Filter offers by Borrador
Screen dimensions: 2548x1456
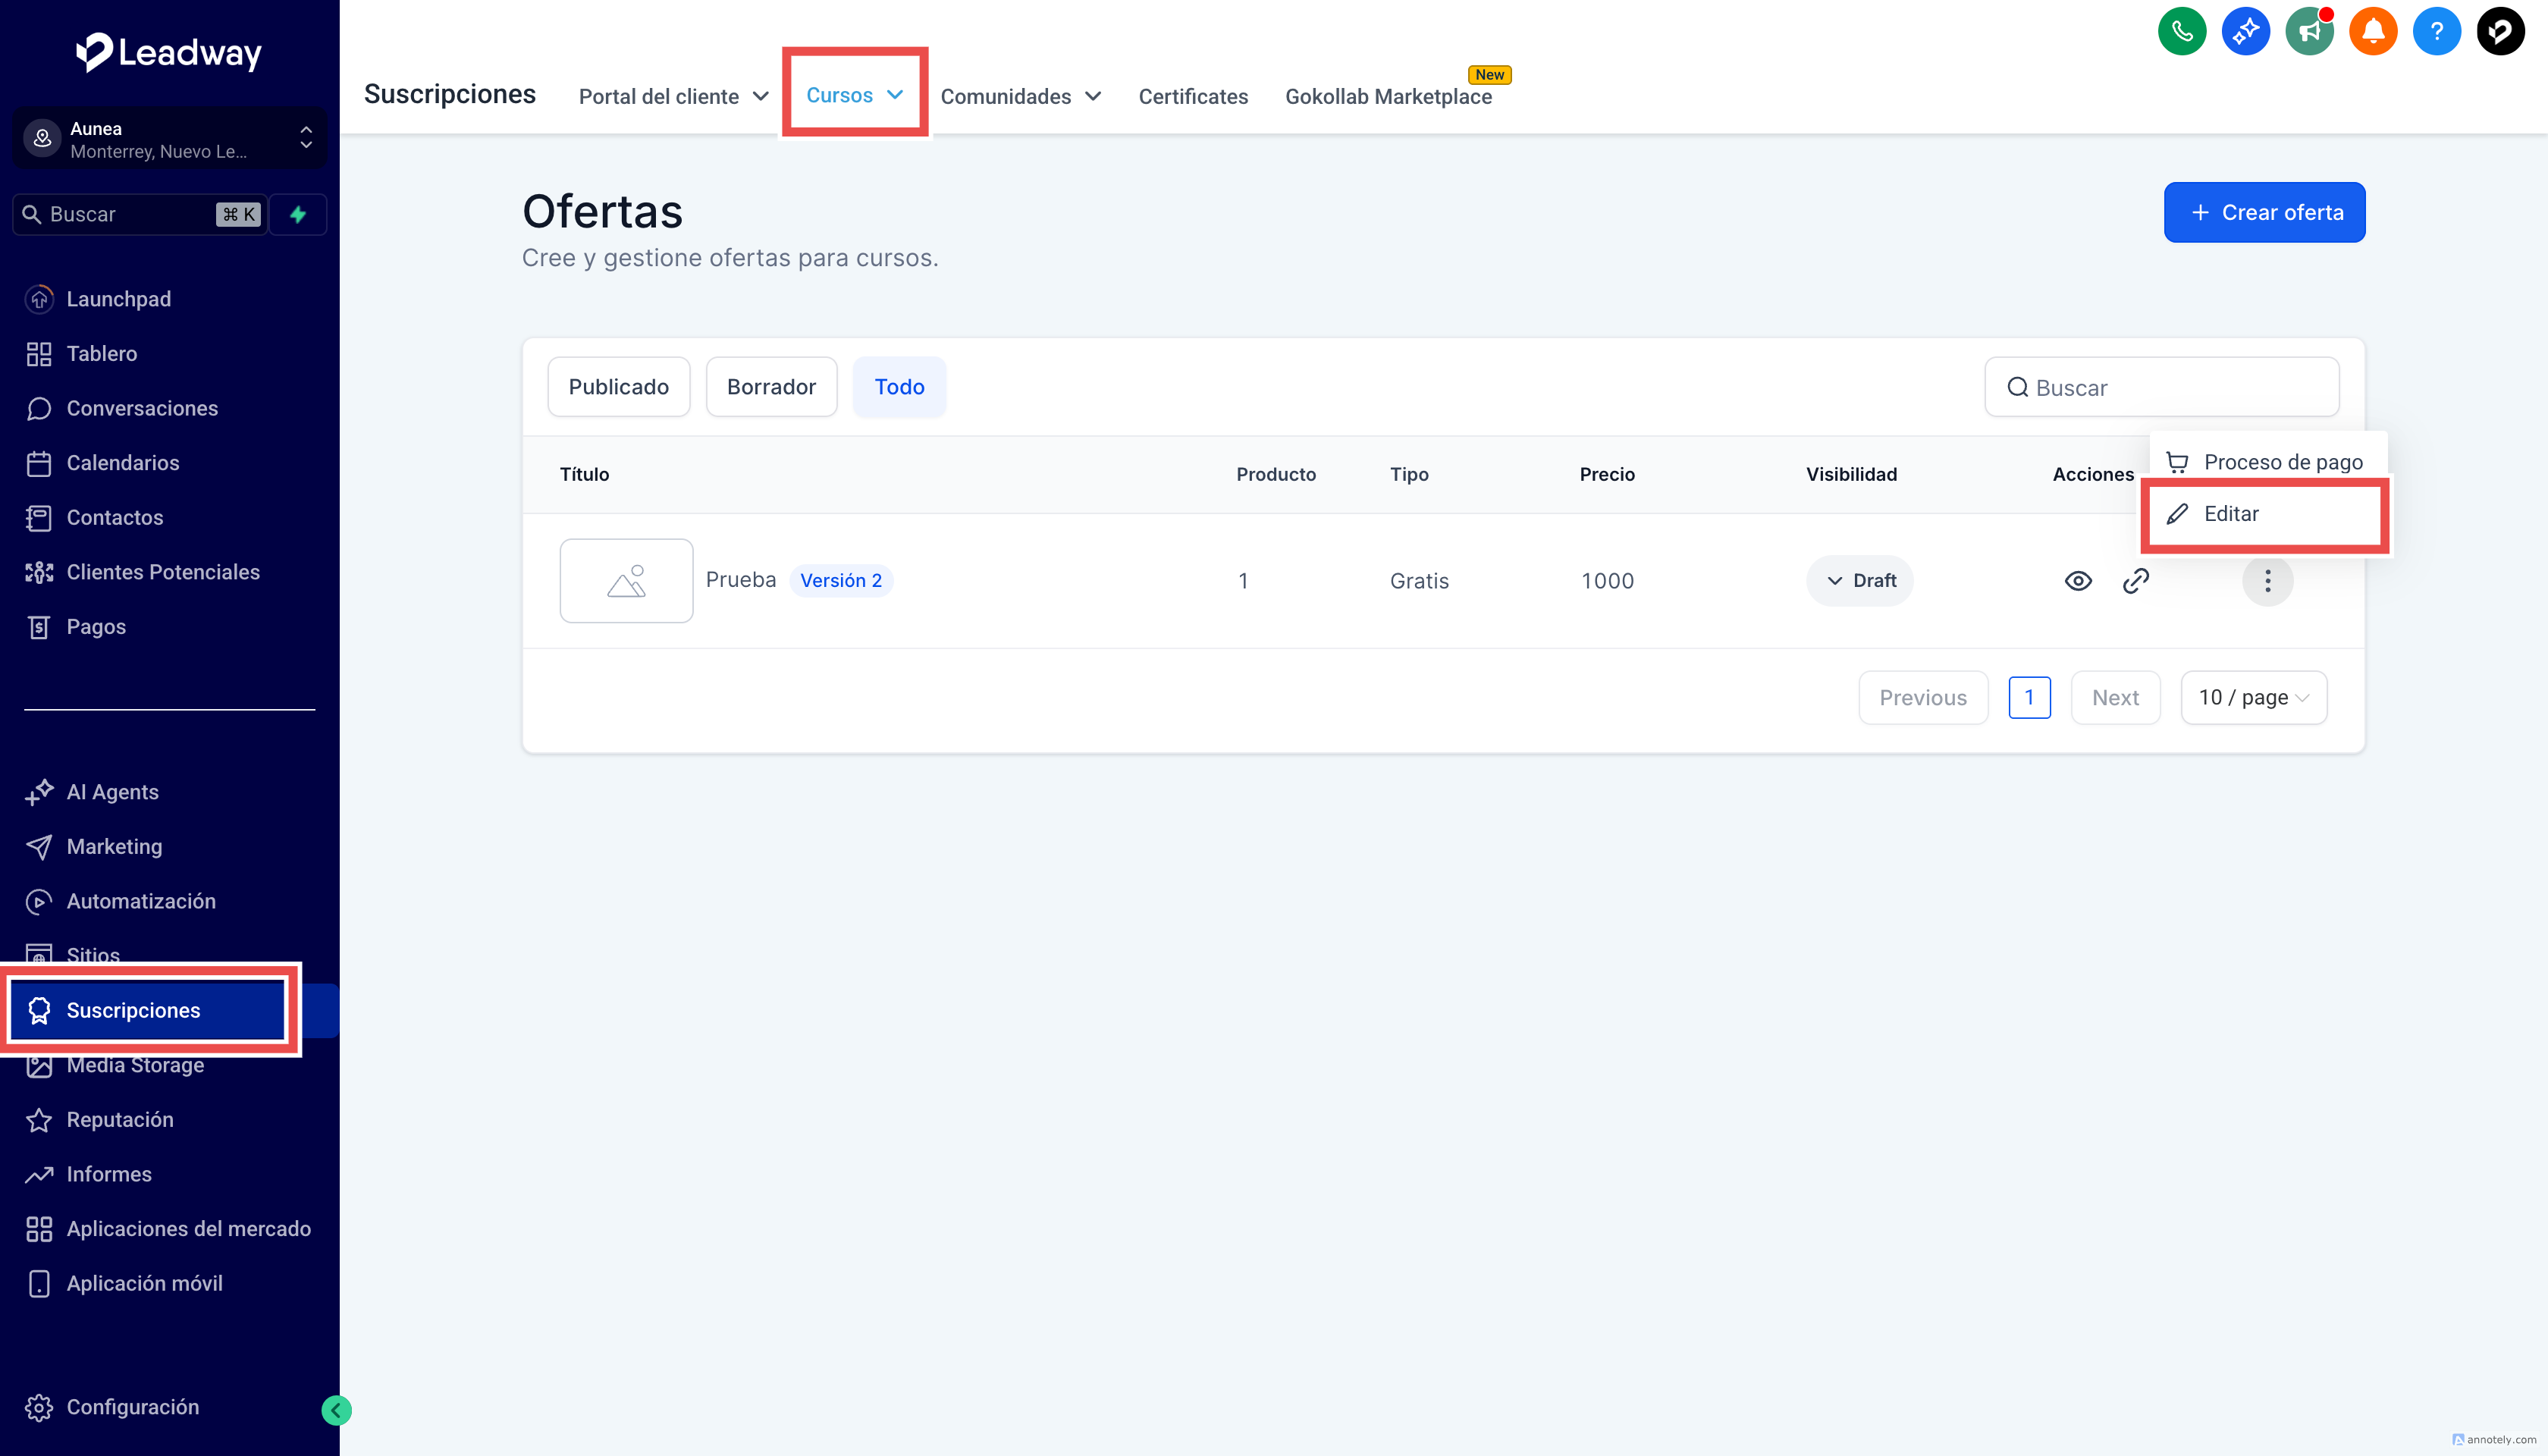pyautogui.click(x=771, y=387)
